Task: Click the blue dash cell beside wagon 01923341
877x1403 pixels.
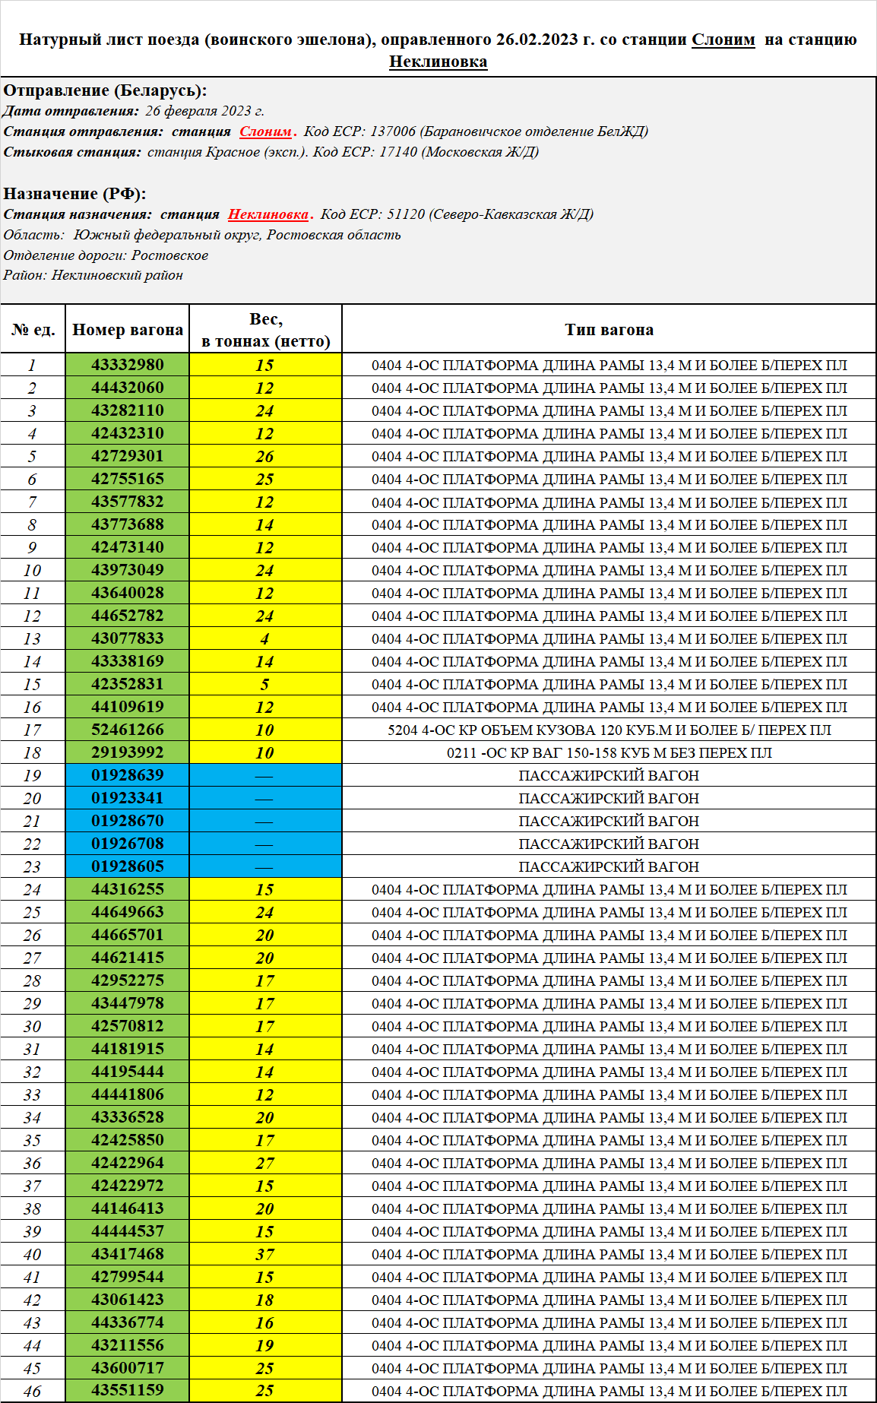Action: (265, 798)
